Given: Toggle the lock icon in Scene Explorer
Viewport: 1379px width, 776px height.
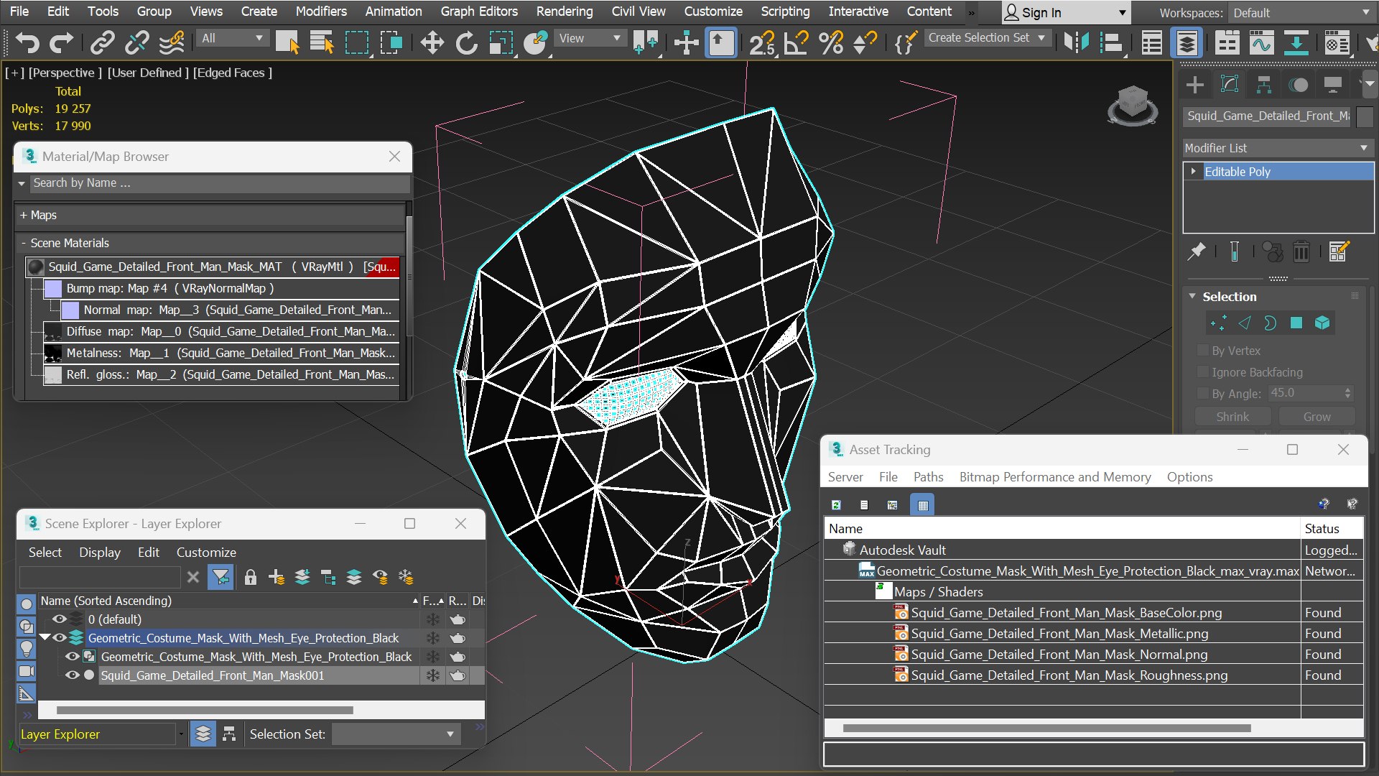Looking at the screenshot, I should [x=251, y=577].
